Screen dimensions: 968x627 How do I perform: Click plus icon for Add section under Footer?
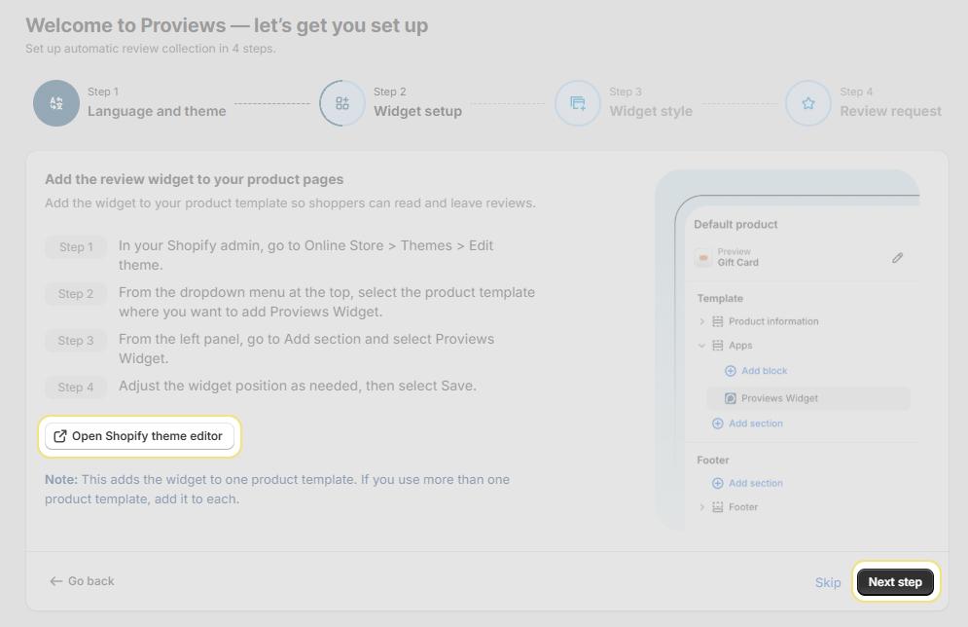[717, 483]
